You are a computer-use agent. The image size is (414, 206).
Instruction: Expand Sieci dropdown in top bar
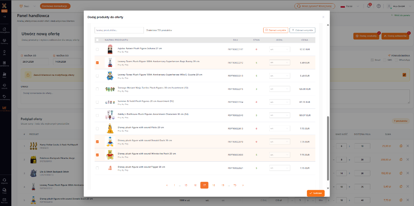(28, 6)
